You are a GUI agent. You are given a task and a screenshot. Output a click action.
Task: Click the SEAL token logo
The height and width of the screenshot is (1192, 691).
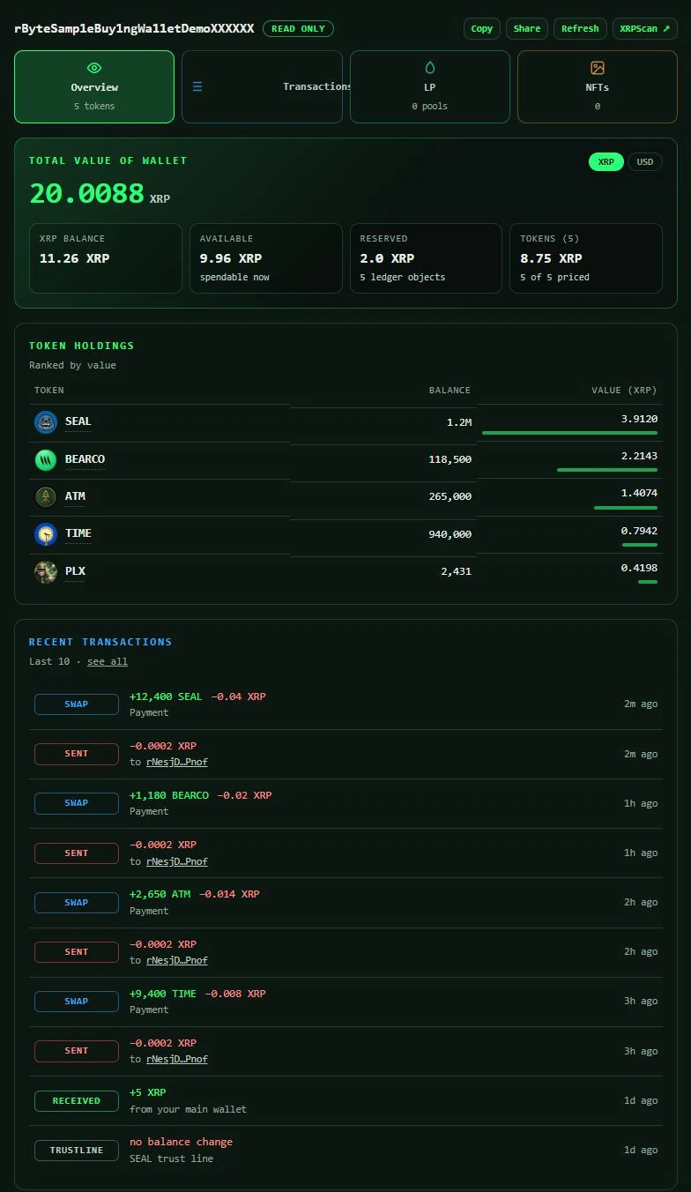pyautogui.click(x=46, y=422)
